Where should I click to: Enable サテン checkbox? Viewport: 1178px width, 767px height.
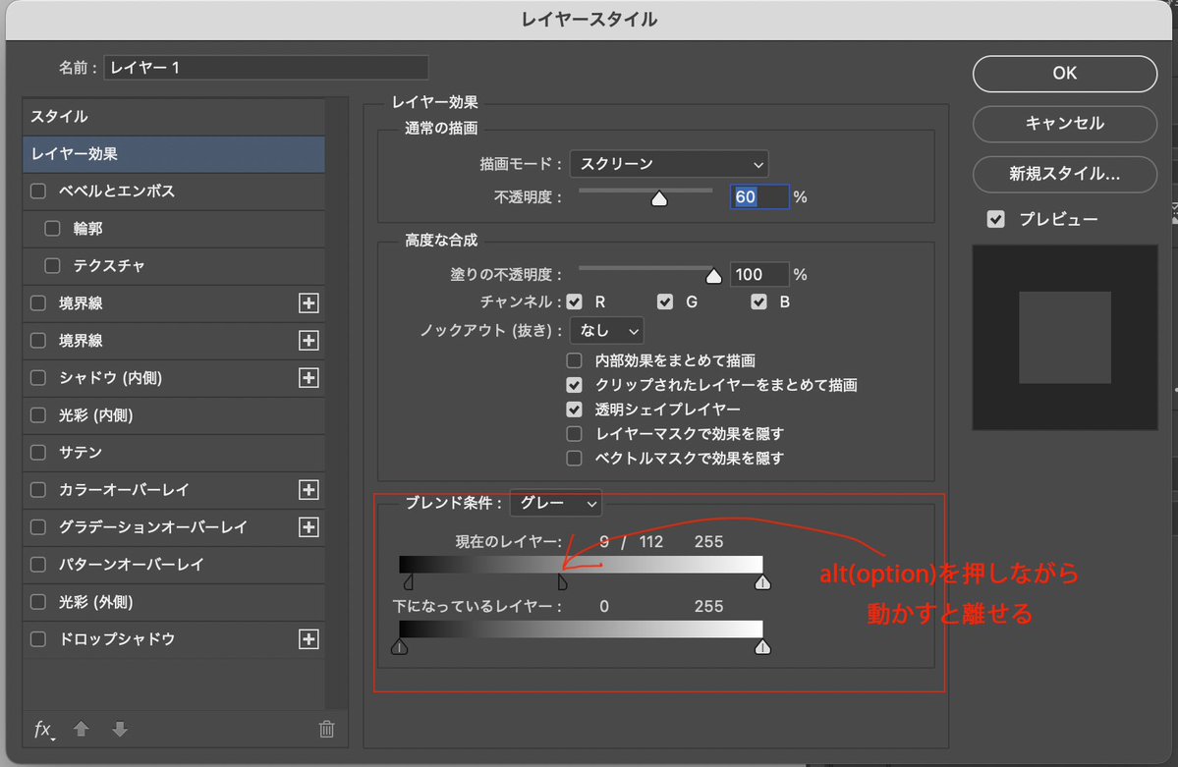point(38,452)
